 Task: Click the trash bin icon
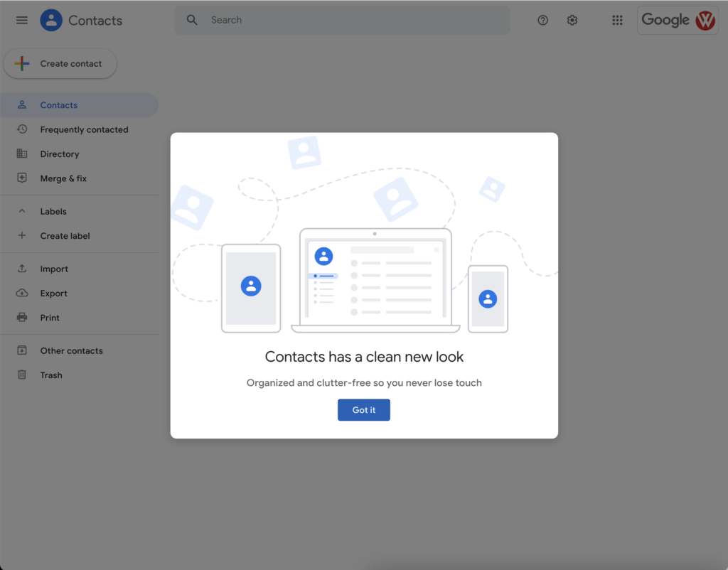(22, 375)
